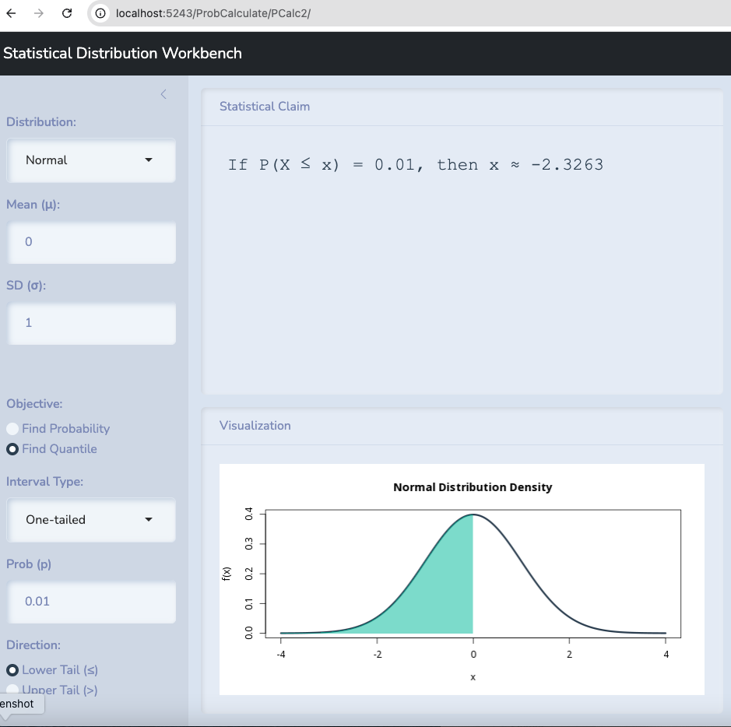The height and width of the screenshot is (727, 731).
Task: Click the browser address bar URL
Action: [213, 13]
